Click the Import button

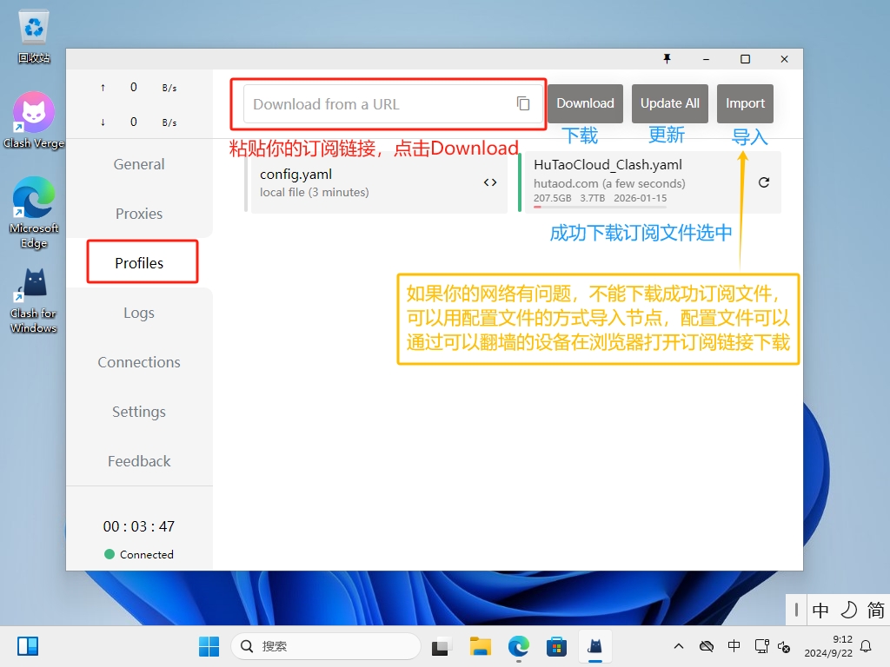[745, 103]
